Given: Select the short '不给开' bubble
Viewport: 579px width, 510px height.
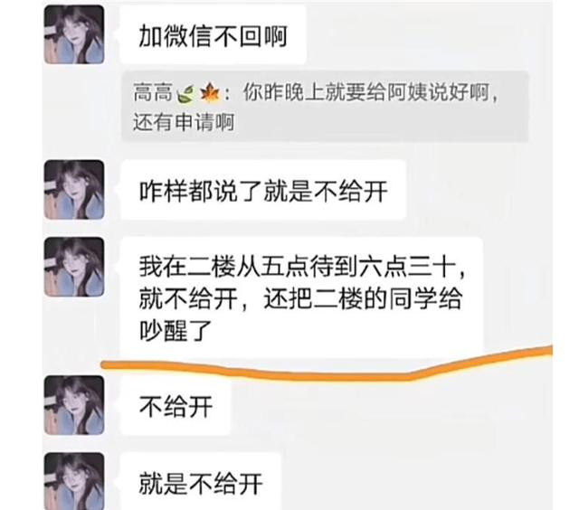Looking at the screenshot, I should pos(176,406).
